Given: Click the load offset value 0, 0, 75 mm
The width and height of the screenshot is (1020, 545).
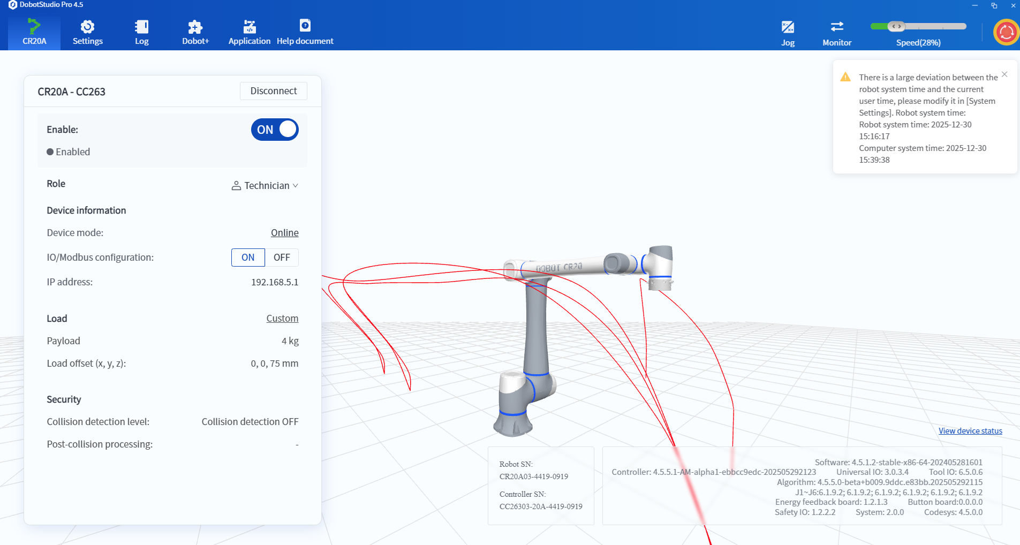Looking at the screenshot, I should tap(275, 364).
